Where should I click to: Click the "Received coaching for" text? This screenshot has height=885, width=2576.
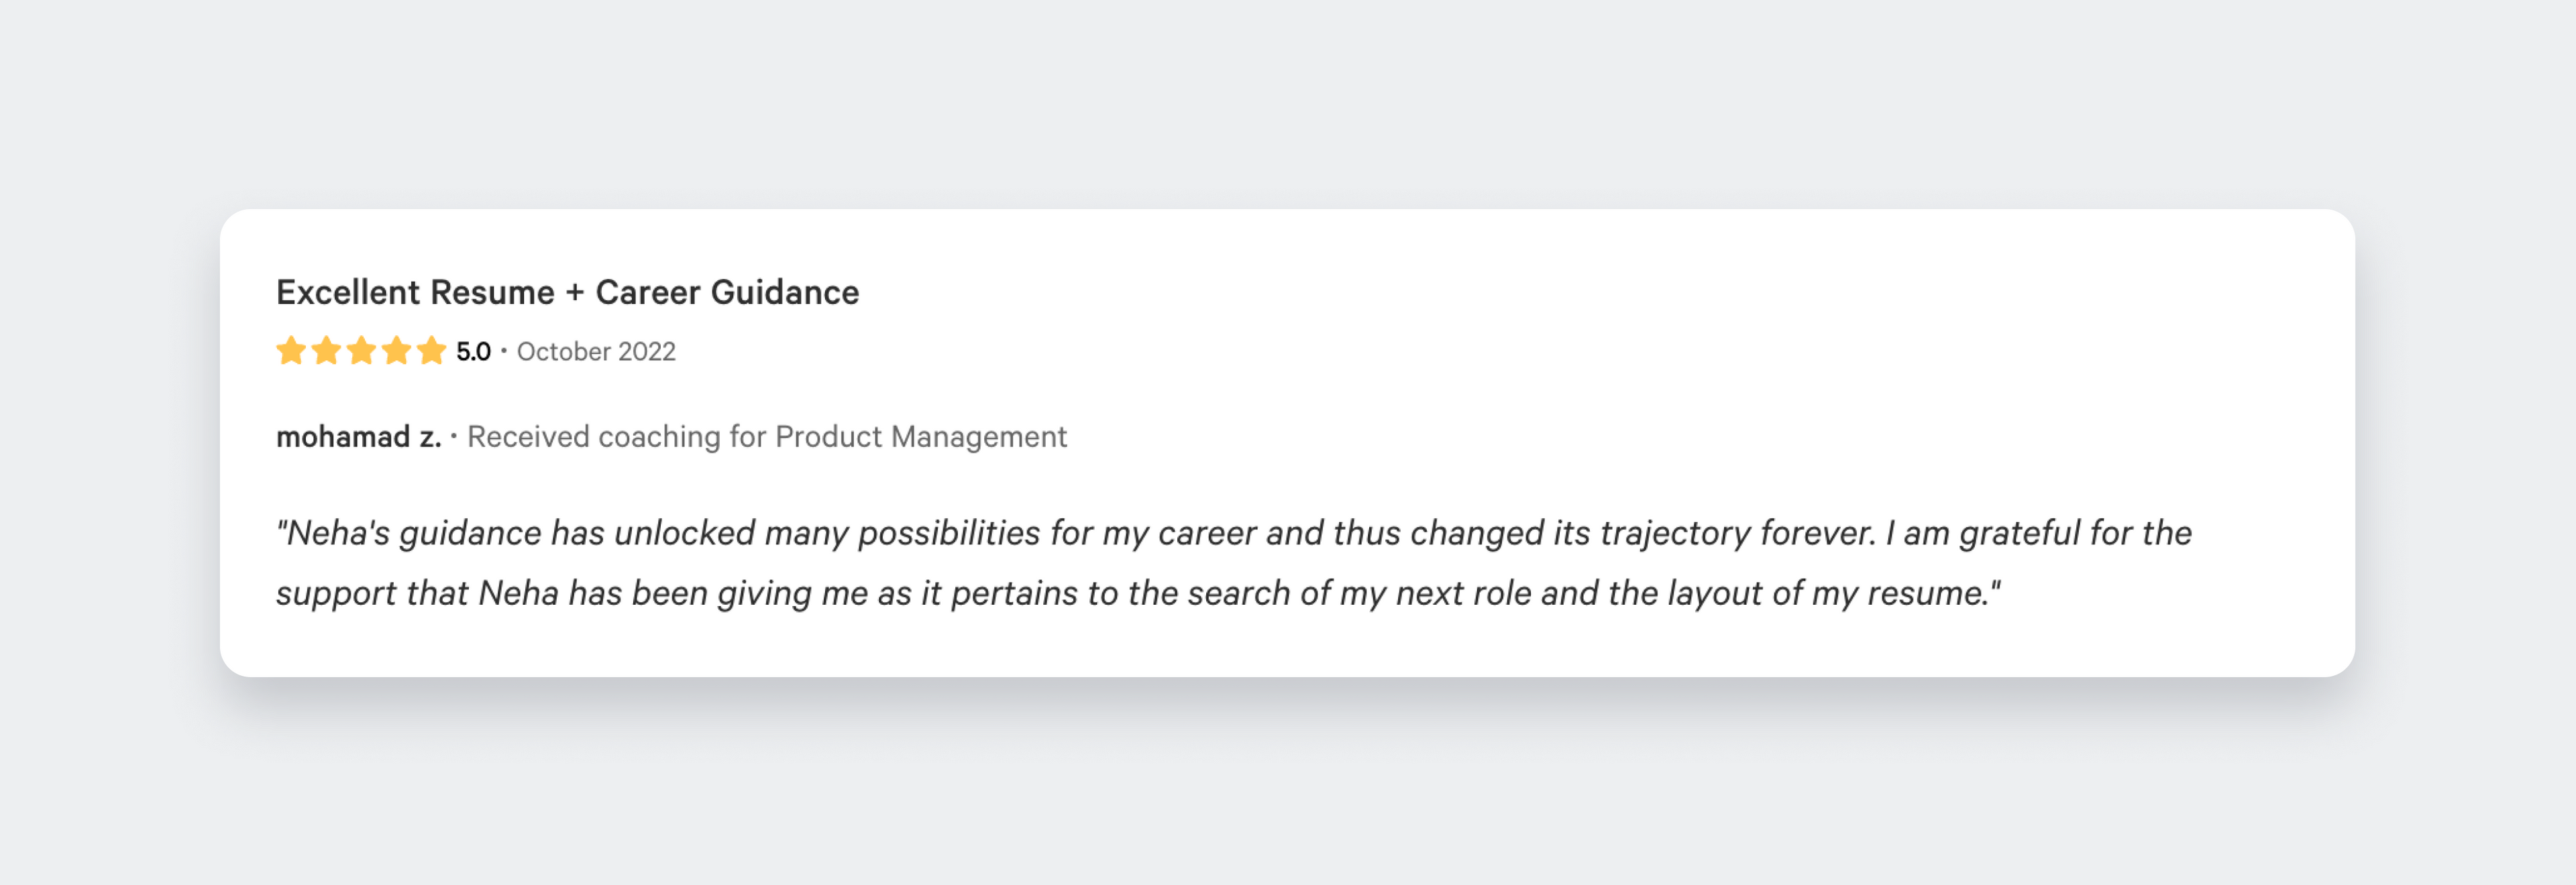click(x=616, y=436)
